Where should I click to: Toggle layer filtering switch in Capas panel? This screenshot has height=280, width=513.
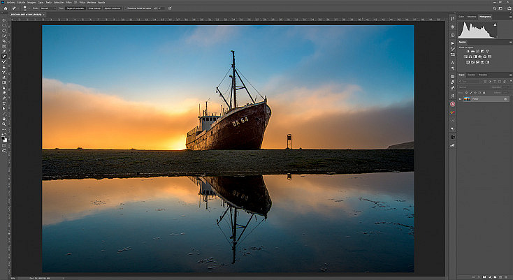(511, 81)
